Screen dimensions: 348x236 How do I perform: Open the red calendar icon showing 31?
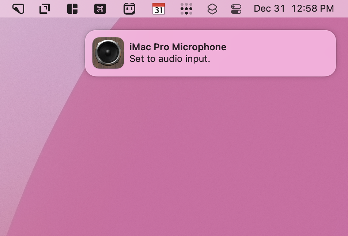tap(159, 9)
